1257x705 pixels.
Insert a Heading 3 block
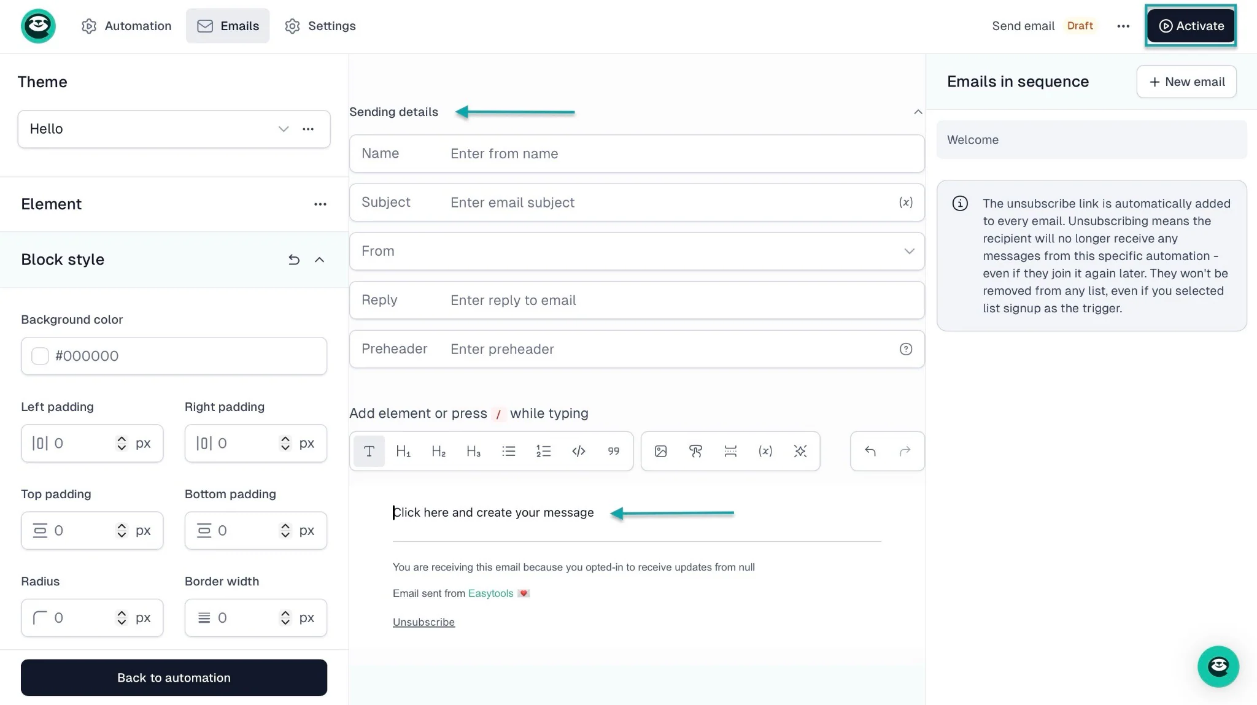coord(473,451)
